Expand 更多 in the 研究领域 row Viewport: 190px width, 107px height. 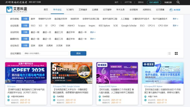[175, 19]
